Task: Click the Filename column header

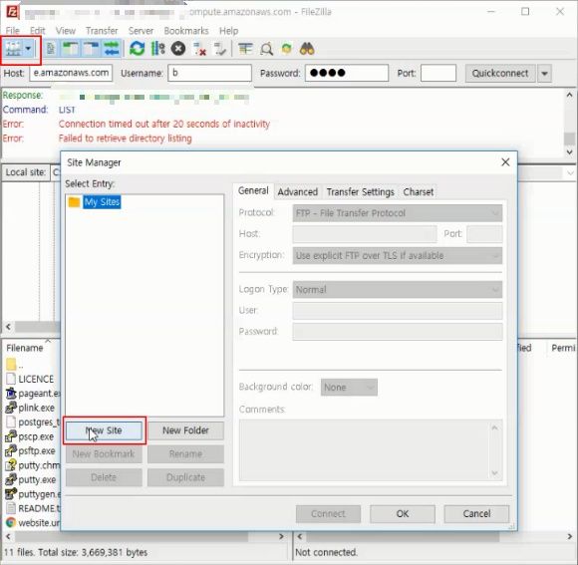Action: click(x=24, y=348)
